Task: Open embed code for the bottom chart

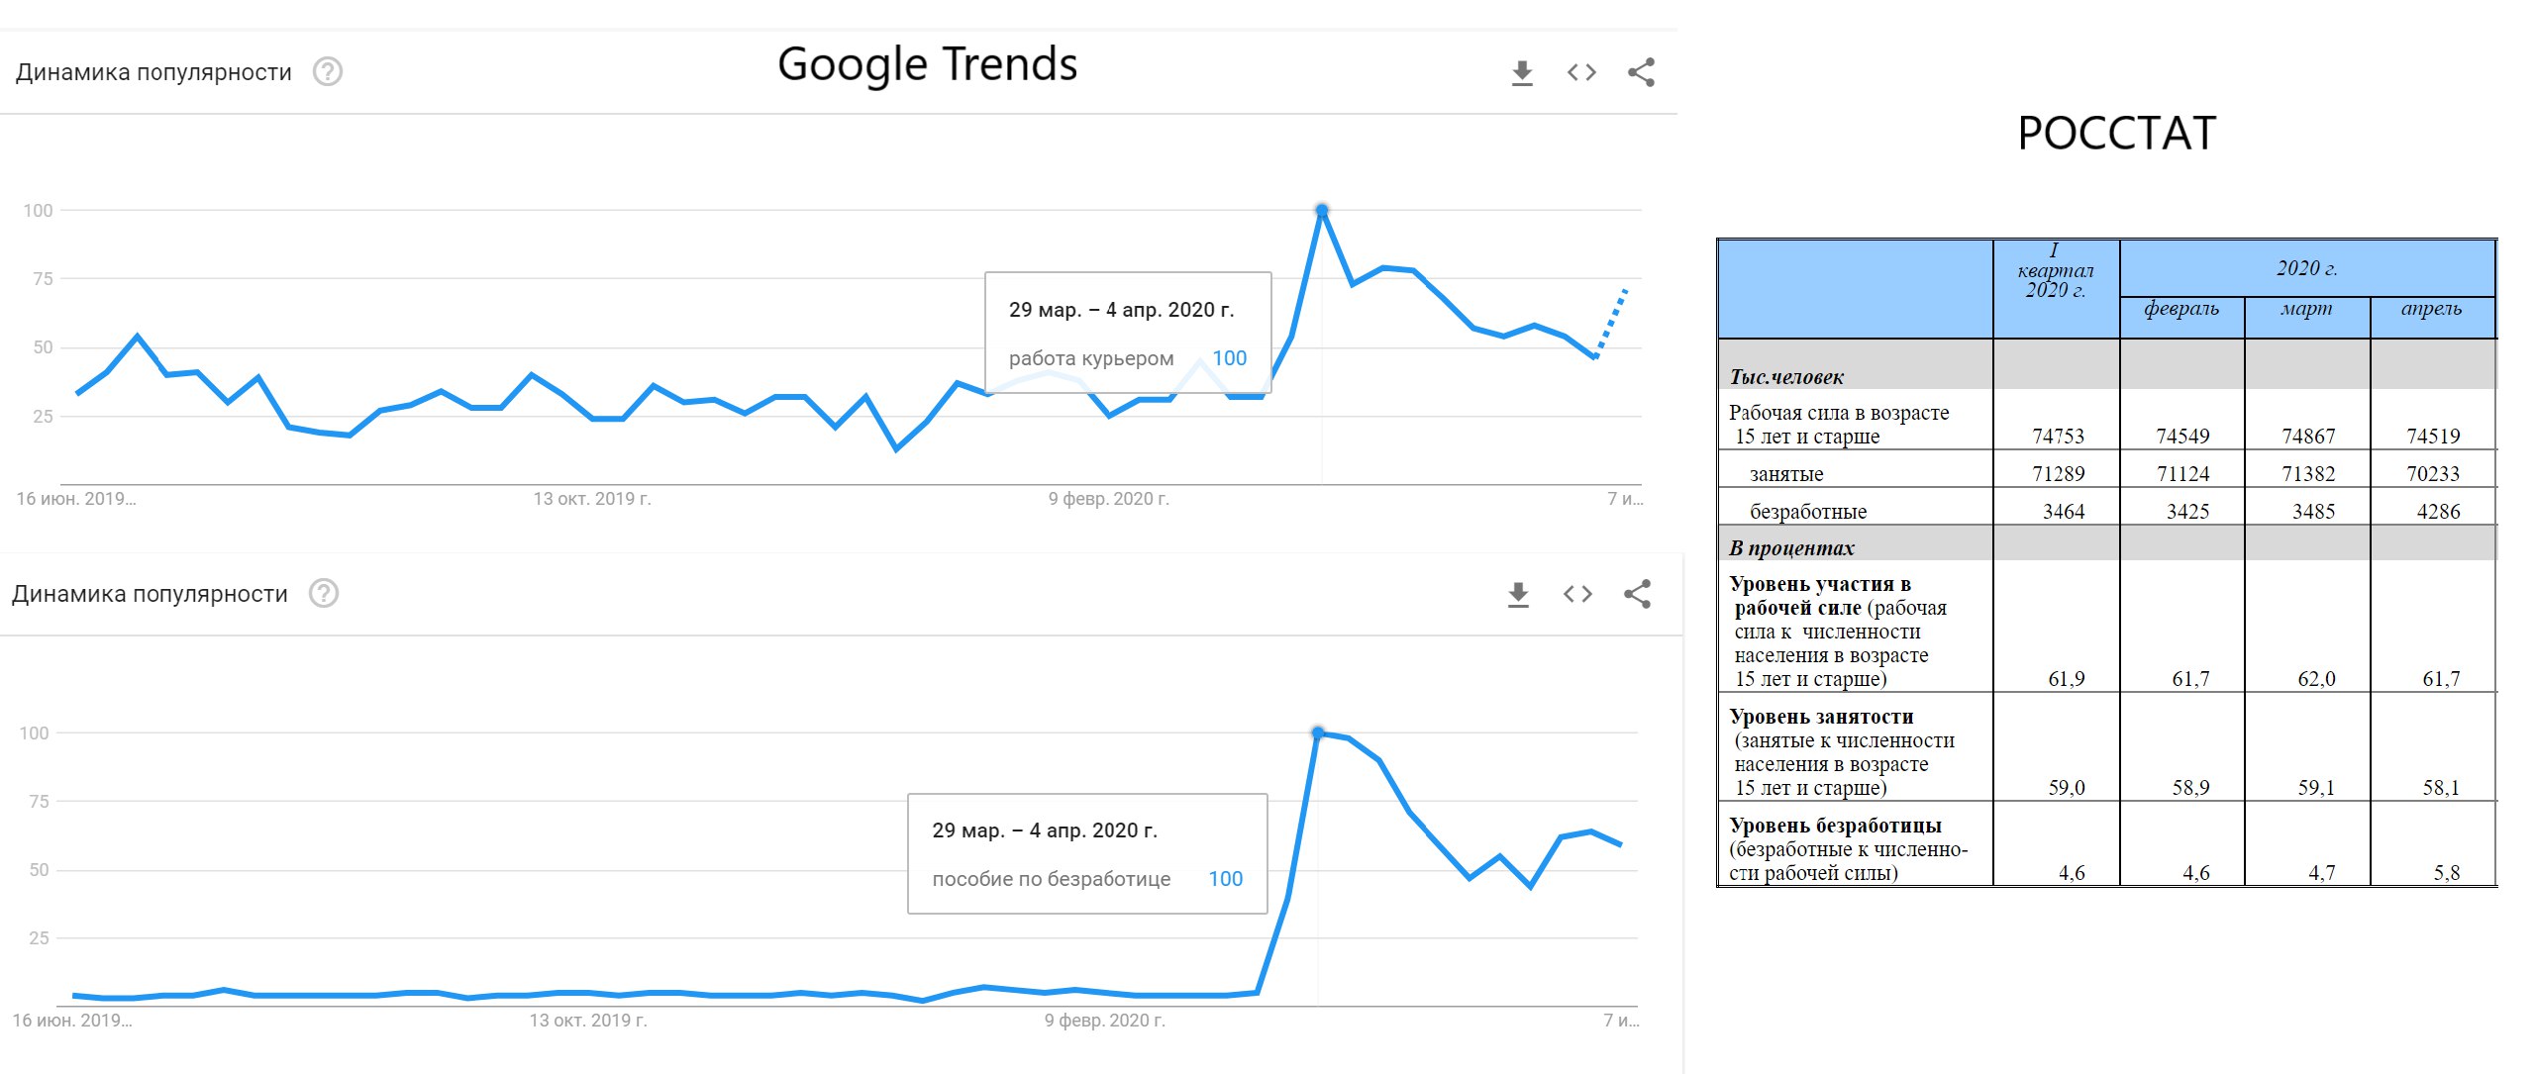Action: [x=1577, y=594]
